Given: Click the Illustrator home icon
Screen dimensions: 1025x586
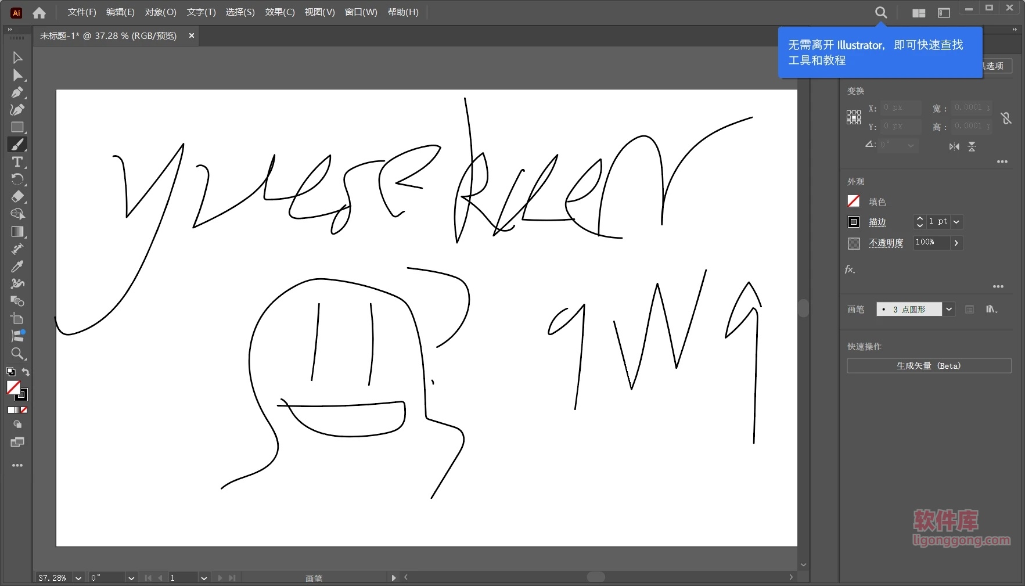Looking at the screenshot, I should pyautogui.click(x=39, y=12).
